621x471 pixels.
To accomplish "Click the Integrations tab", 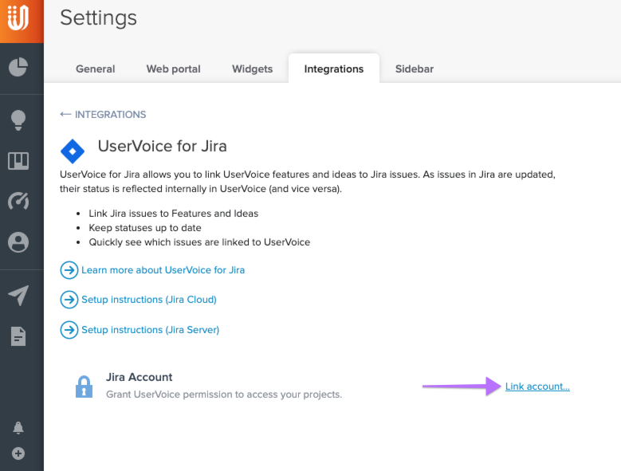I will click(333, 69).
